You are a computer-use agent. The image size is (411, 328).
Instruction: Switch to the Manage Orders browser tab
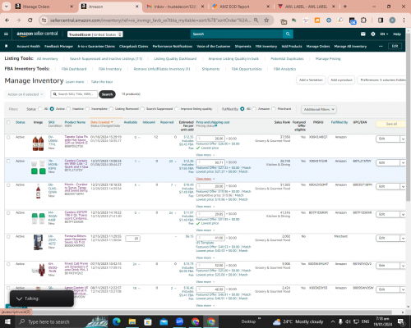click(x=44, y=7)
